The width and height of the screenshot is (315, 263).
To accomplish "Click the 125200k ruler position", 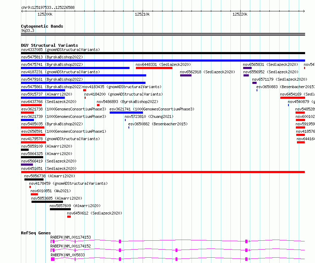I will pyautogui.click(x=45, y=14).
